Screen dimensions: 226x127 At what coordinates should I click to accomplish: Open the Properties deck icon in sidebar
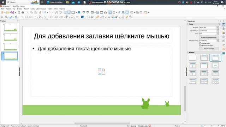[x=224, y=25]
